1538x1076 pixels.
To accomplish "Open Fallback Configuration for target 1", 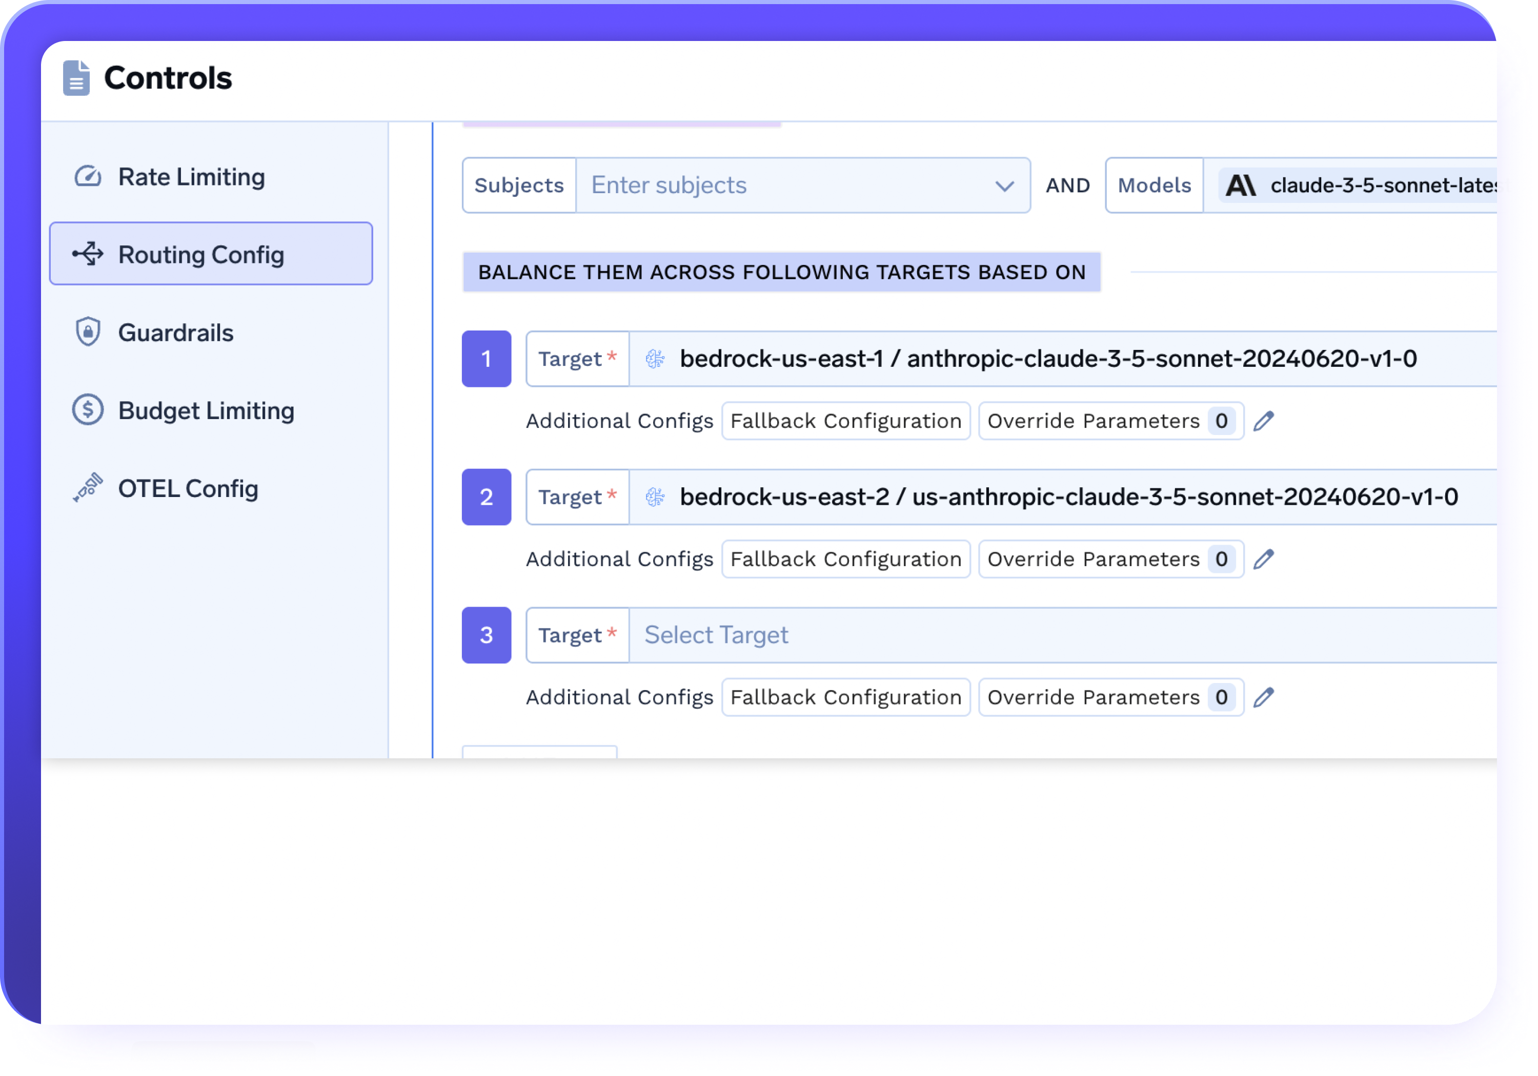I will click(845, 421).
